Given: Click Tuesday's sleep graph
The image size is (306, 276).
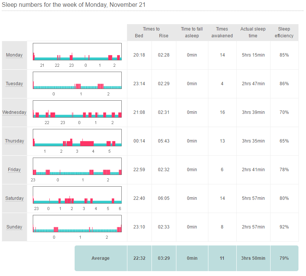Looking at the screenshot, I should click(x=77, y=80).
